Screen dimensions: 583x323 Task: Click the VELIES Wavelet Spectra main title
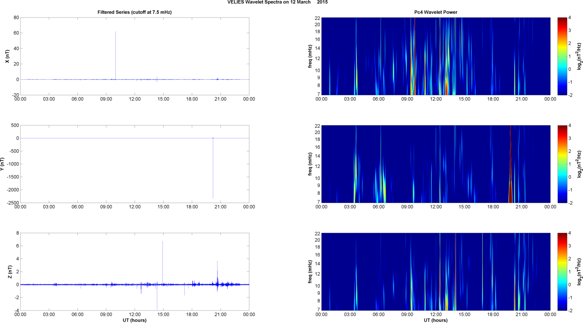coord(277,2)
